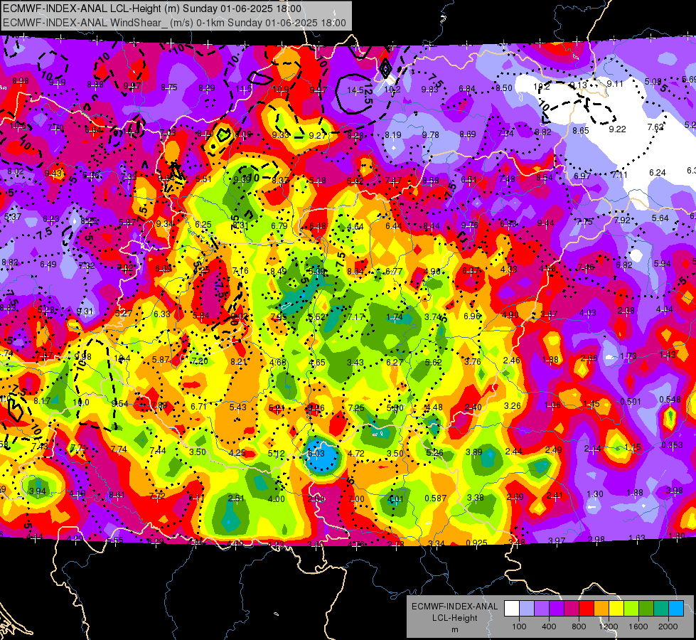Click the white legend swatch below 100 m

pyautogui.click(x=511, y=609)
